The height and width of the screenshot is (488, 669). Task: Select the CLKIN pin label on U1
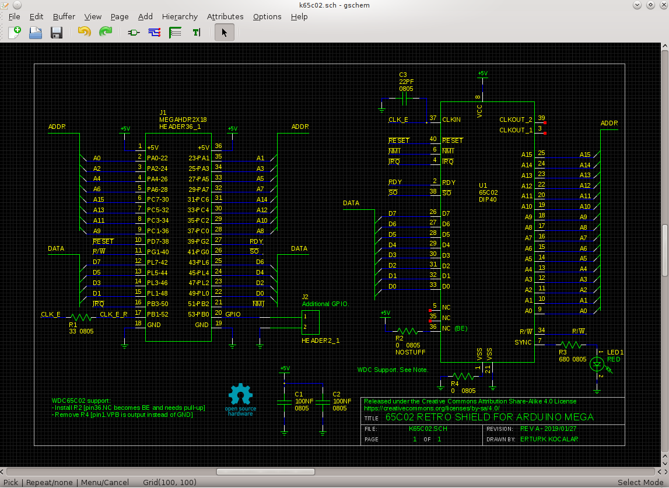451,120
